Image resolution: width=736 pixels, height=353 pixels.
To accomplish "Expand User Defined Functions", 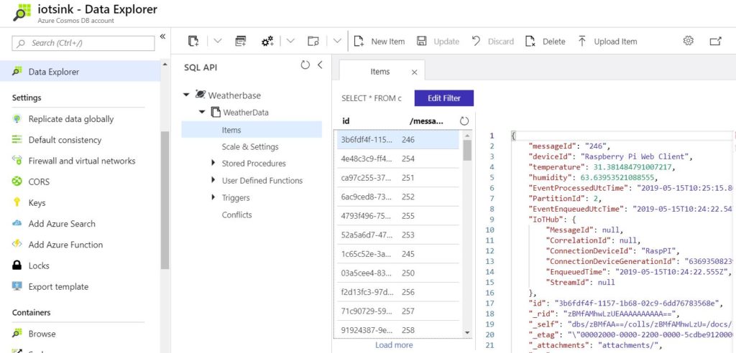I will [x=213, y=180].
